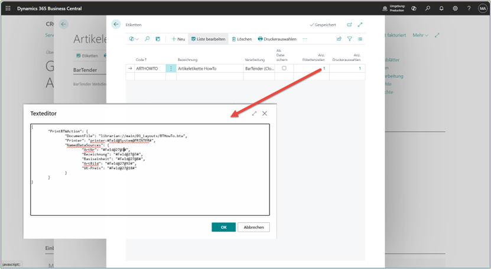Select Liste bearbeiten in the toolbar
This screenshot has height=269, width=491.
(x=208, y=39)
